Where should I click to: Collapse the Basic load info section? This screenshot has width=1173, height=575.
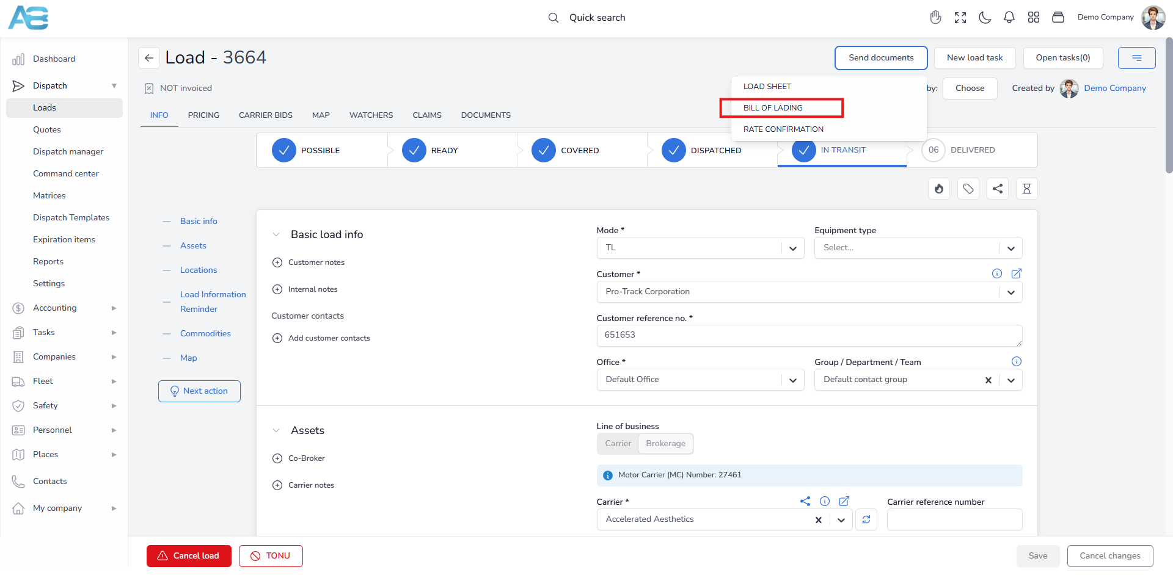pos(276,234)
